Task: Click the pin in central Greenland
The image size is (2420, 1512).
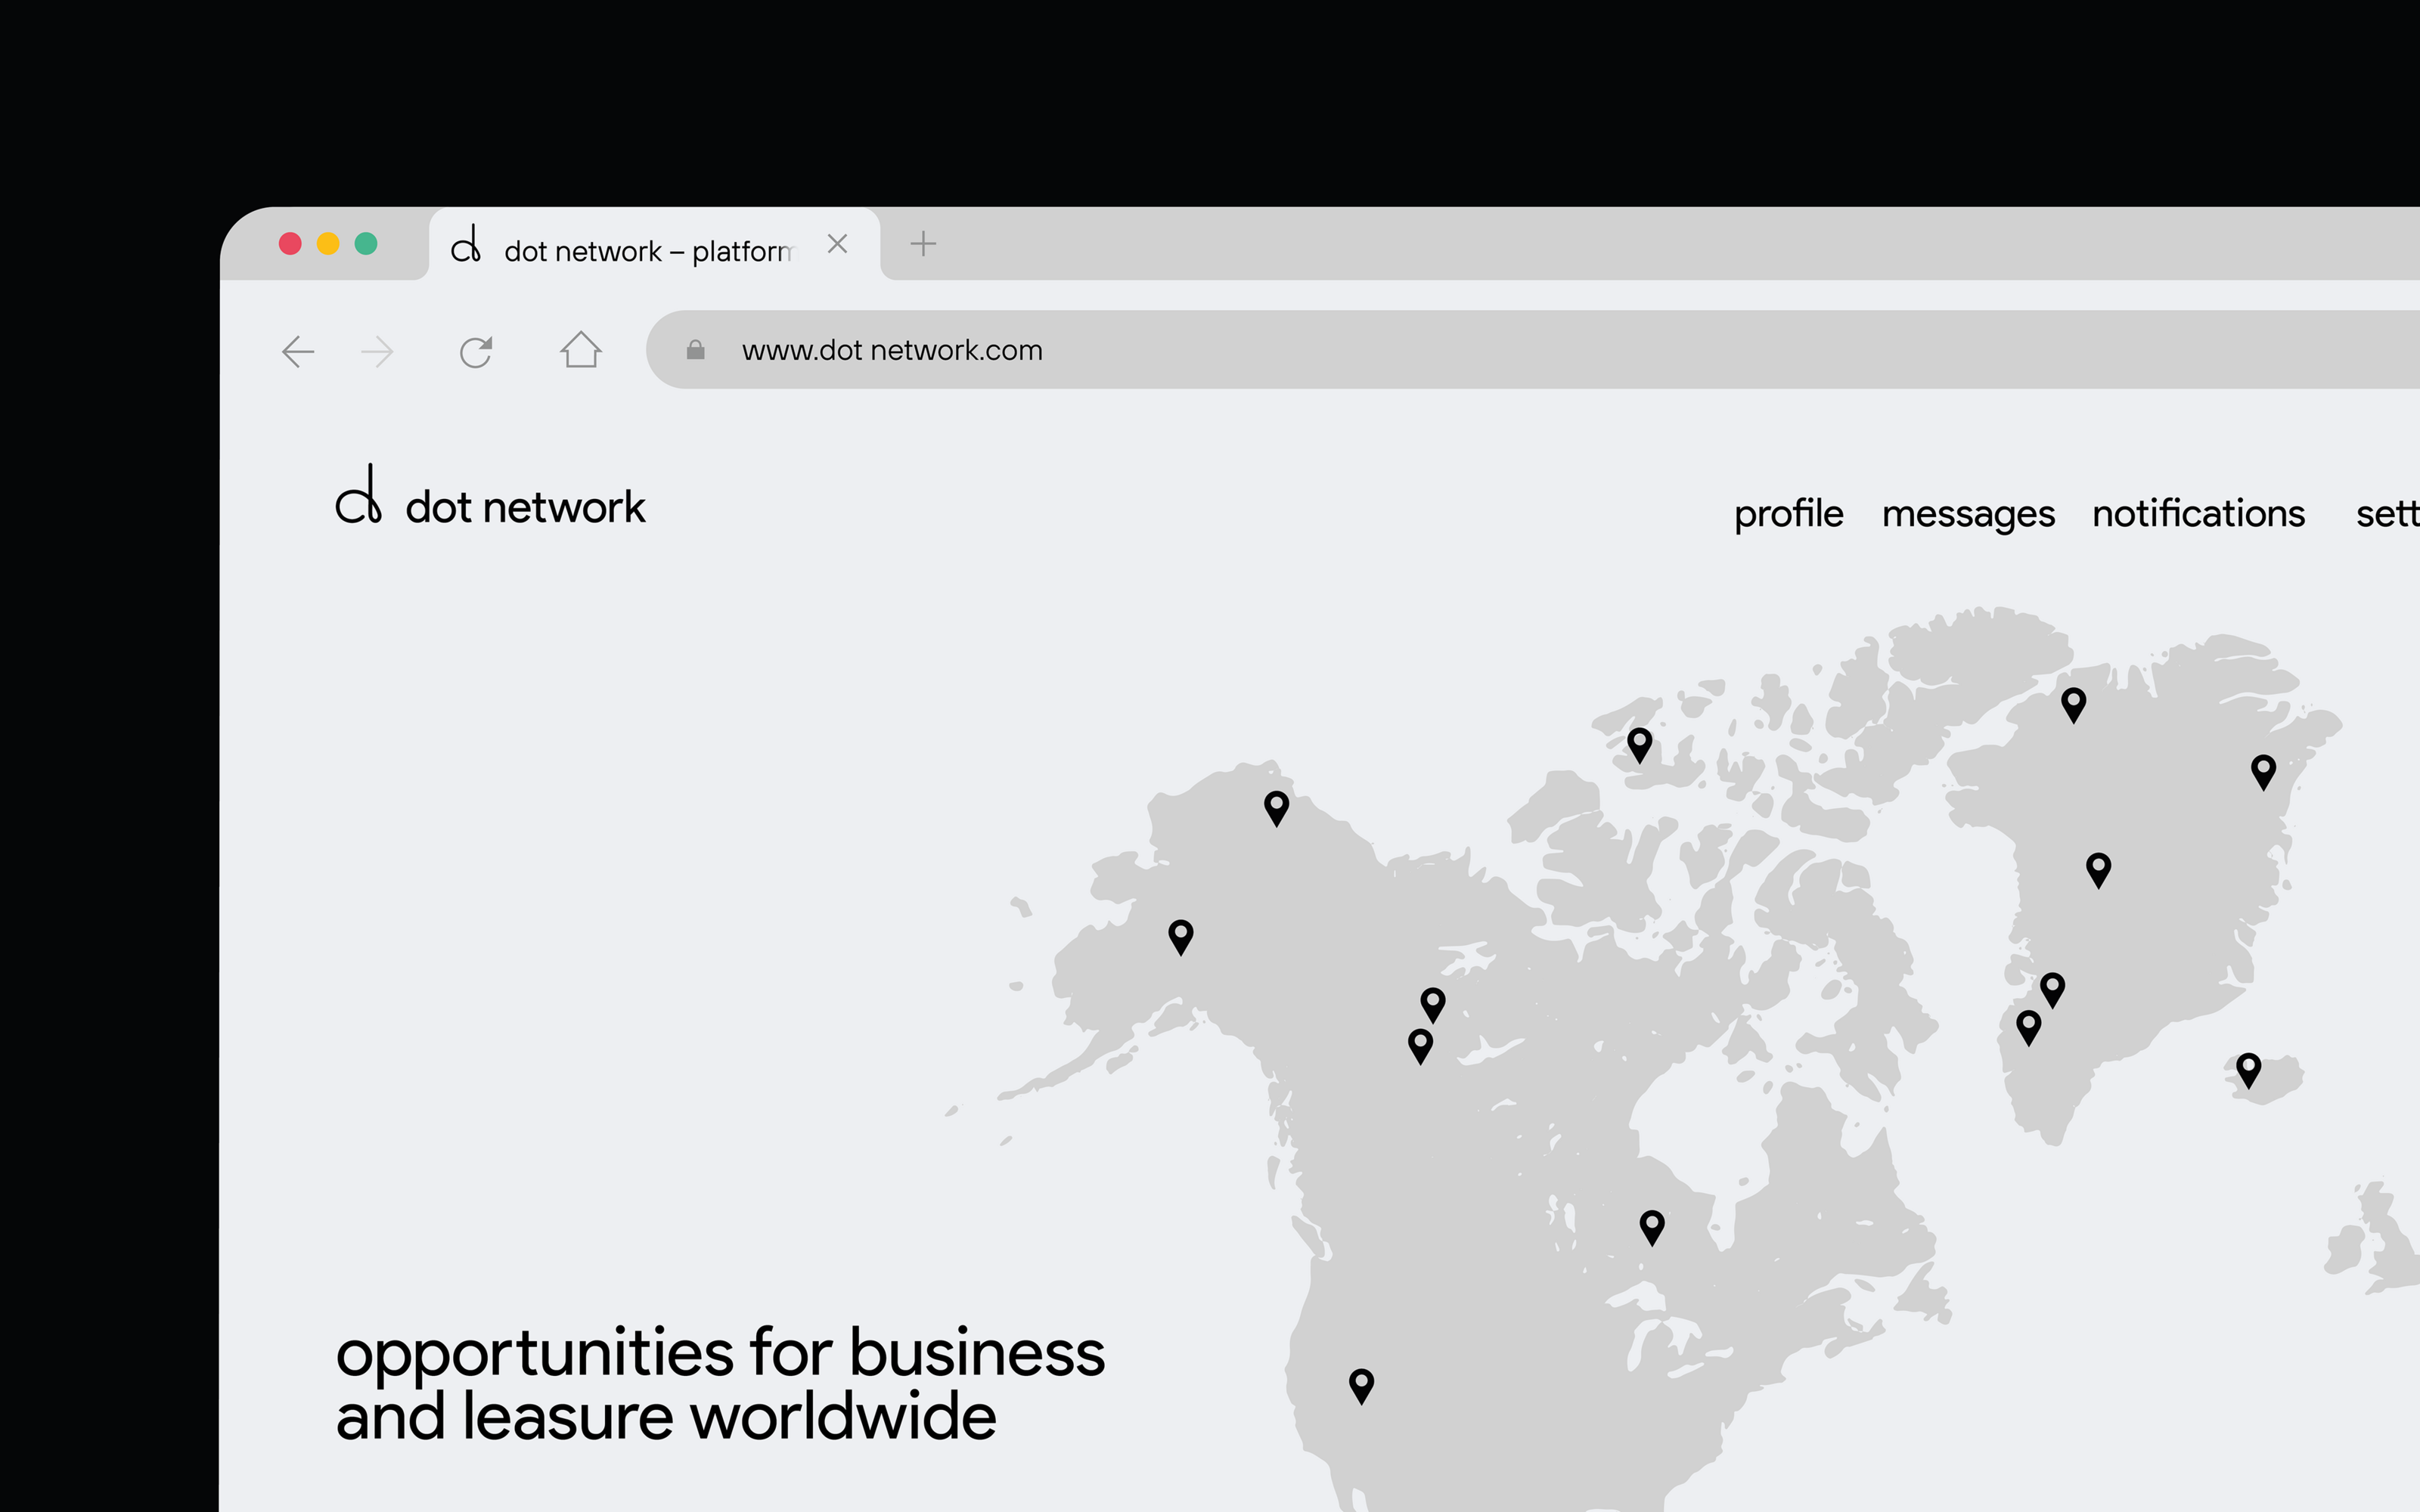Action: pos(2098,868)
